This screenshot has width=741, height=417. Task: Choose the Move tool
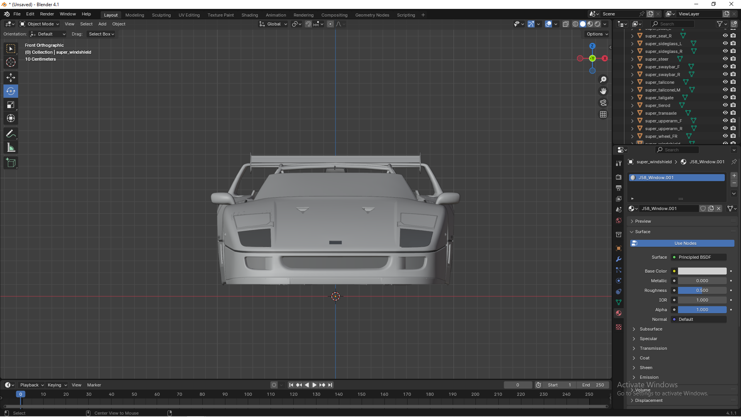(11, 78)
